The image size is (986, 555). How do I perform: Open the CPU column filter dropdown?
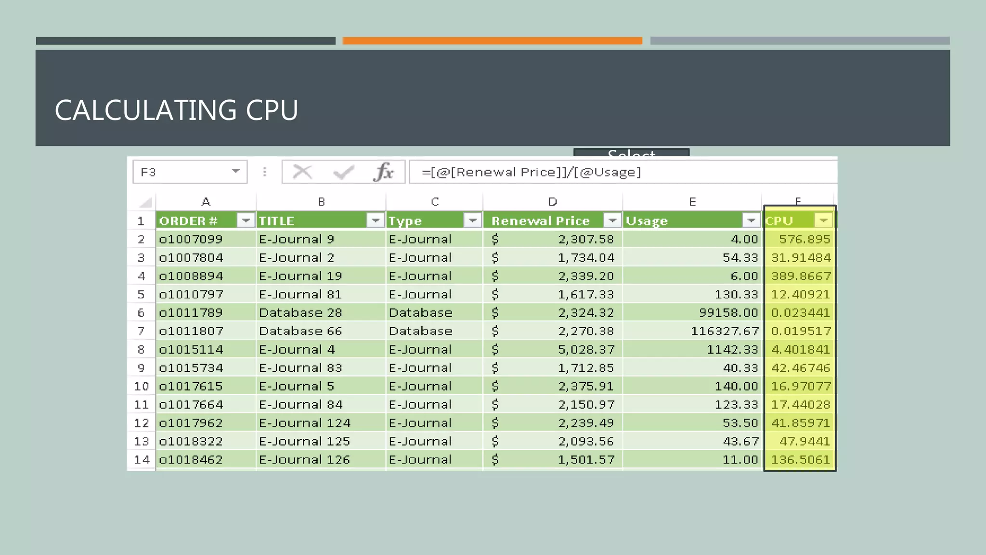(x=823, y=220)
